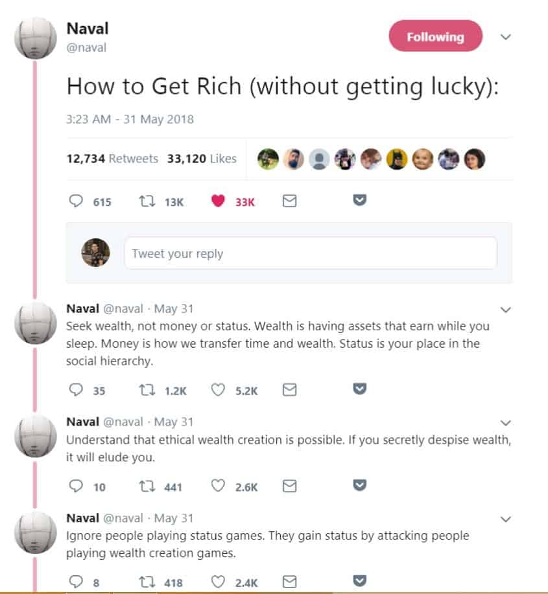View the 33,120 Likes list

click(202, 158)
